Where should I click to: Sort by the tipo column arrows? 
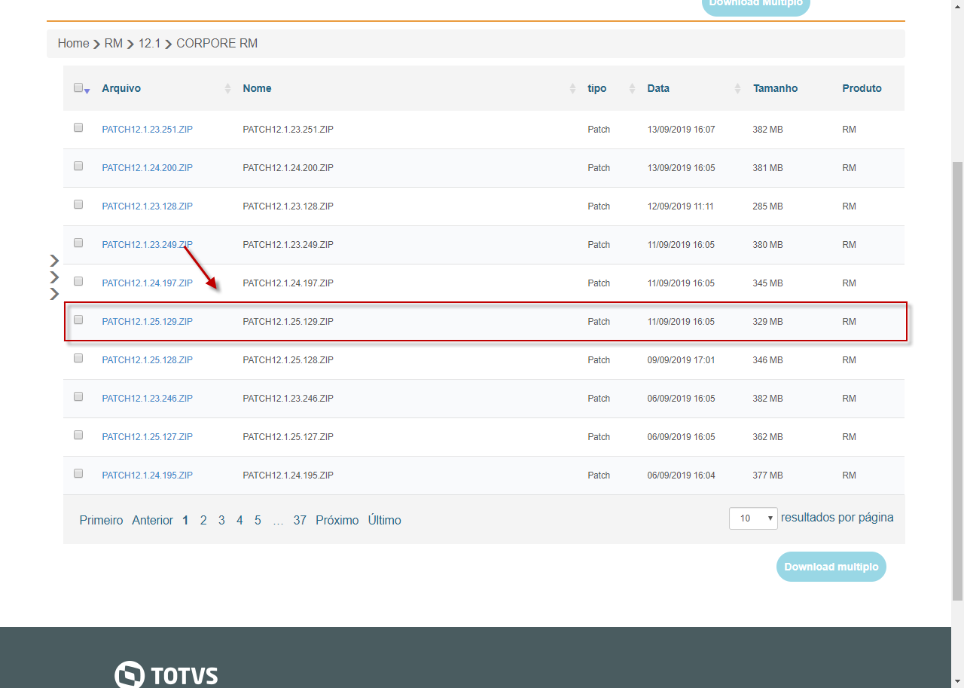tap(632, 88)
